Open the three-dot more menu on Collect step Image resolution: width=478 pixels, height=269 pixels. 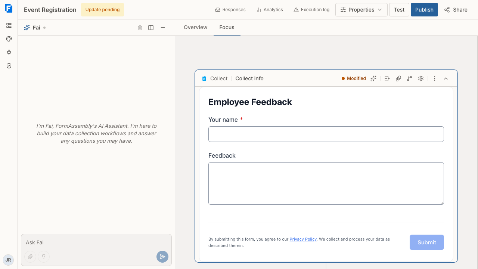[435, 78]
